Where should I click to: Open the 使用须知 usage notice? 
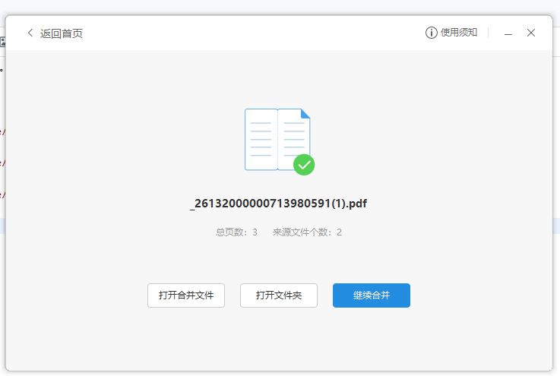(x=459, y=33)
